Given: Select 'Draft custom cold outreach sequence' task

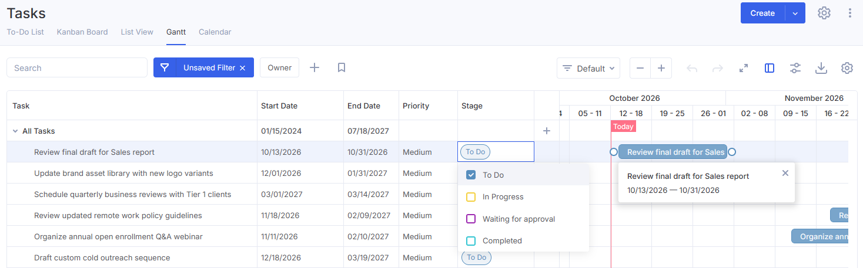Looking at the screenshot, I should point(102,257).
